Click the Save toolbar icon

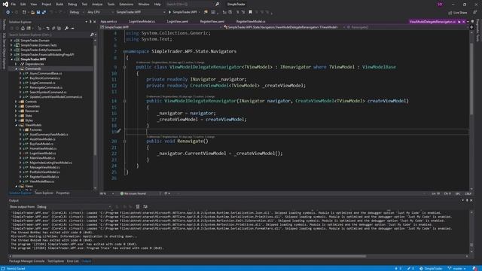click(38, 12)
